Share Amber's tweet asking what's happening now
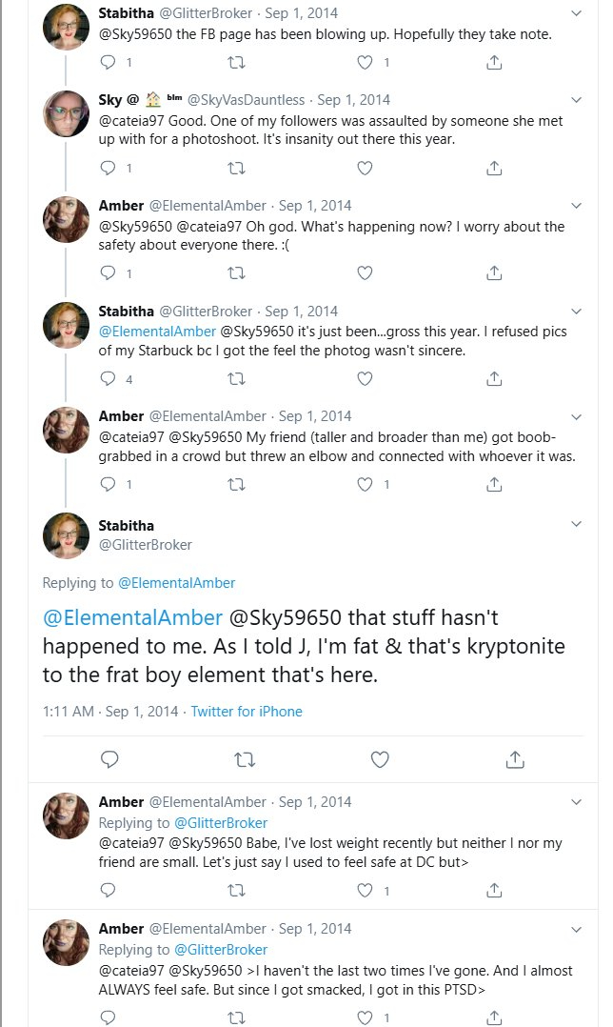This screenshot has width=613, height=1027. click(494, 273)
